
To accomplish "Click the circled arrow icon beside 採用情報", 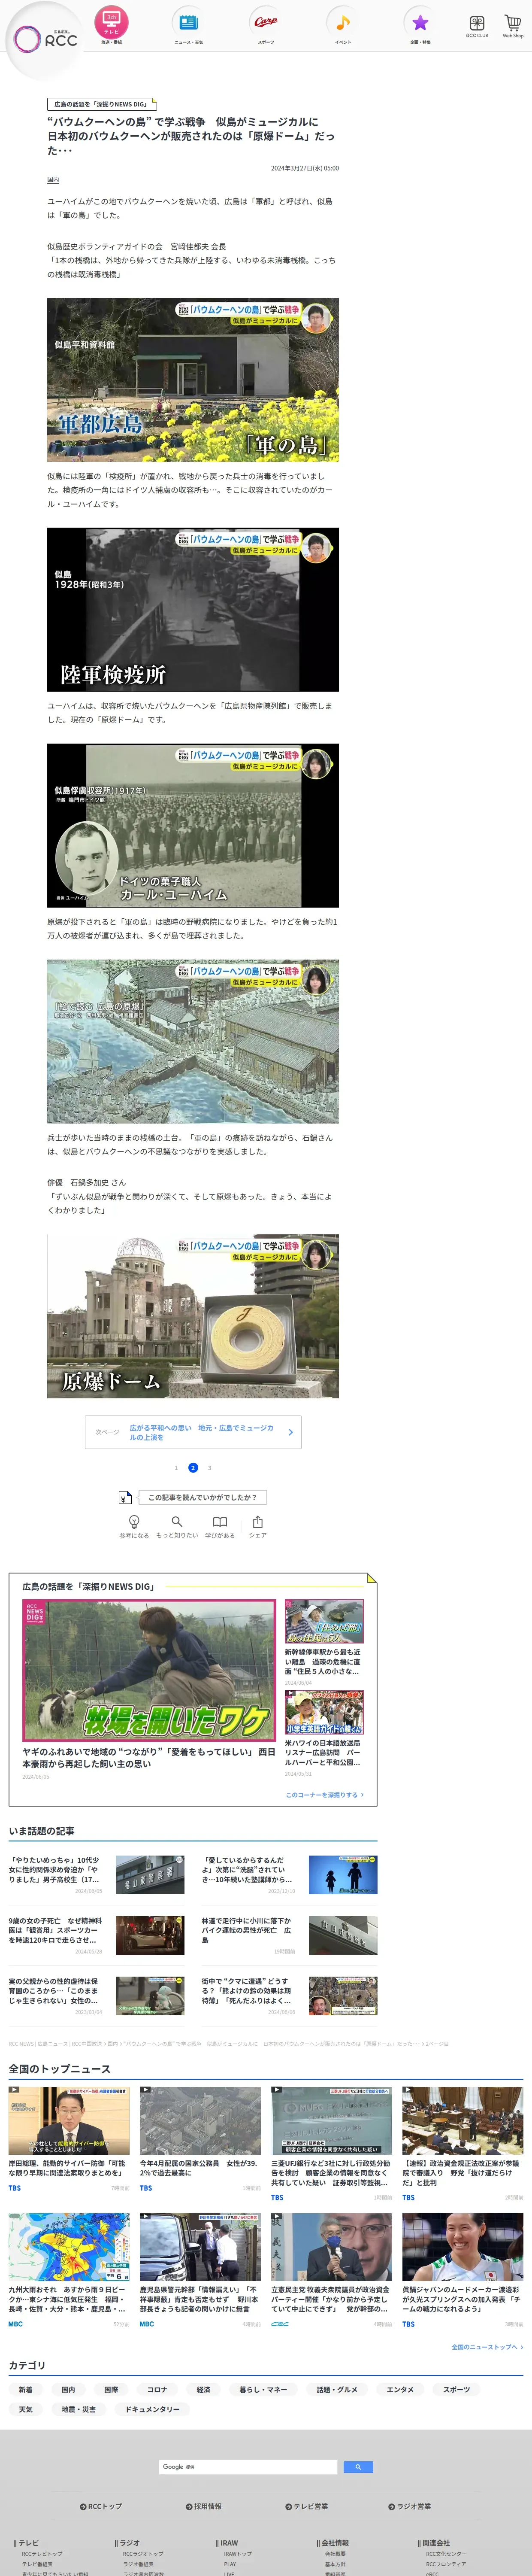I will click(x=189, y=2506).
